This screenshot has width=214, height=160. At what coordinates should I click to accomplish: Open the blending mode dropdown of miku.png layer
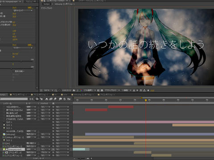pos(31,134)
